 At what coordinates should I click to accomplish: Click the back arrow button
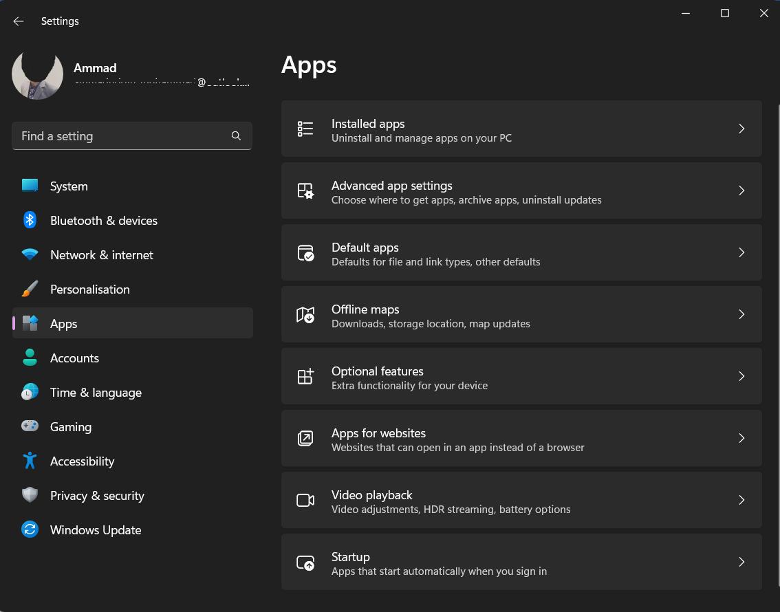pos(18,21)
